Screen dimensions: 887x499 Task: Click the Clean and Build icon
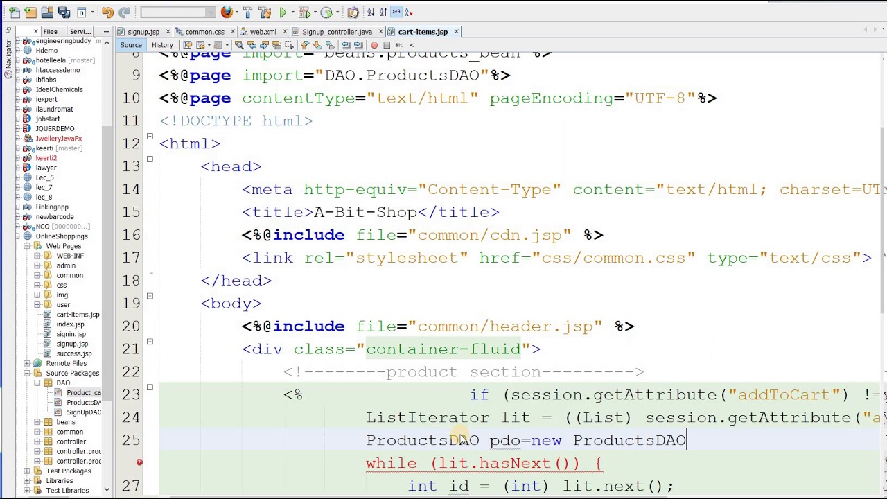(265, 12)
